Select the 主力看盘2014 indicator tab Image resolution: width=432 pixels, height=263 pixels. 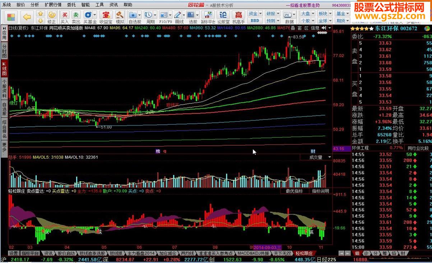point(140,253)
